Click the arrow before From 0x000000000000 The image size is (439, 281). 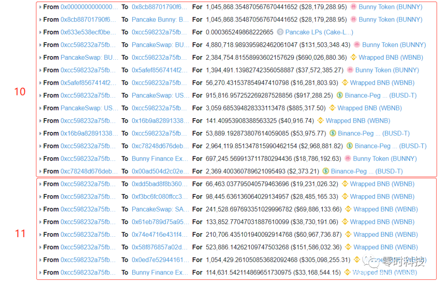point(40,7)
